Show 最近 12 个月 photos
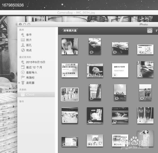 [34, 67]
